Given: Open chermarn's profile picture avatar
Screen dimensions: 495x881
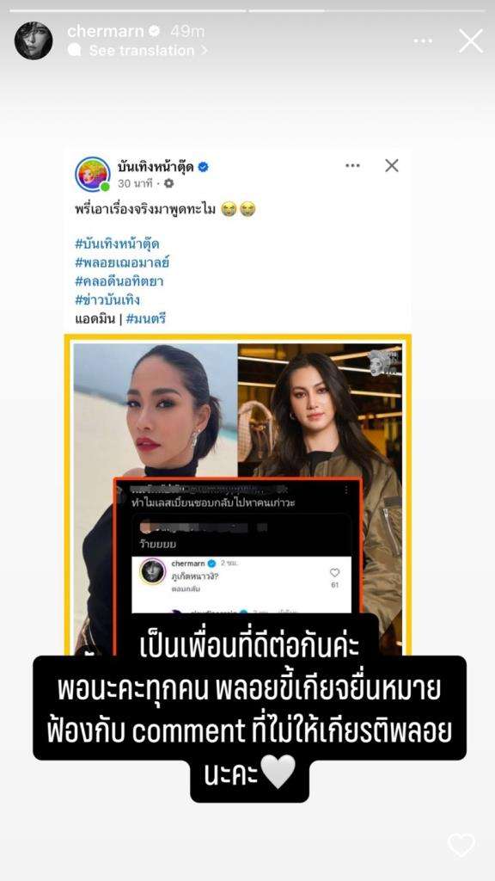Looking at the screenshot, I should pyautogui.click(x=34, y=40).
